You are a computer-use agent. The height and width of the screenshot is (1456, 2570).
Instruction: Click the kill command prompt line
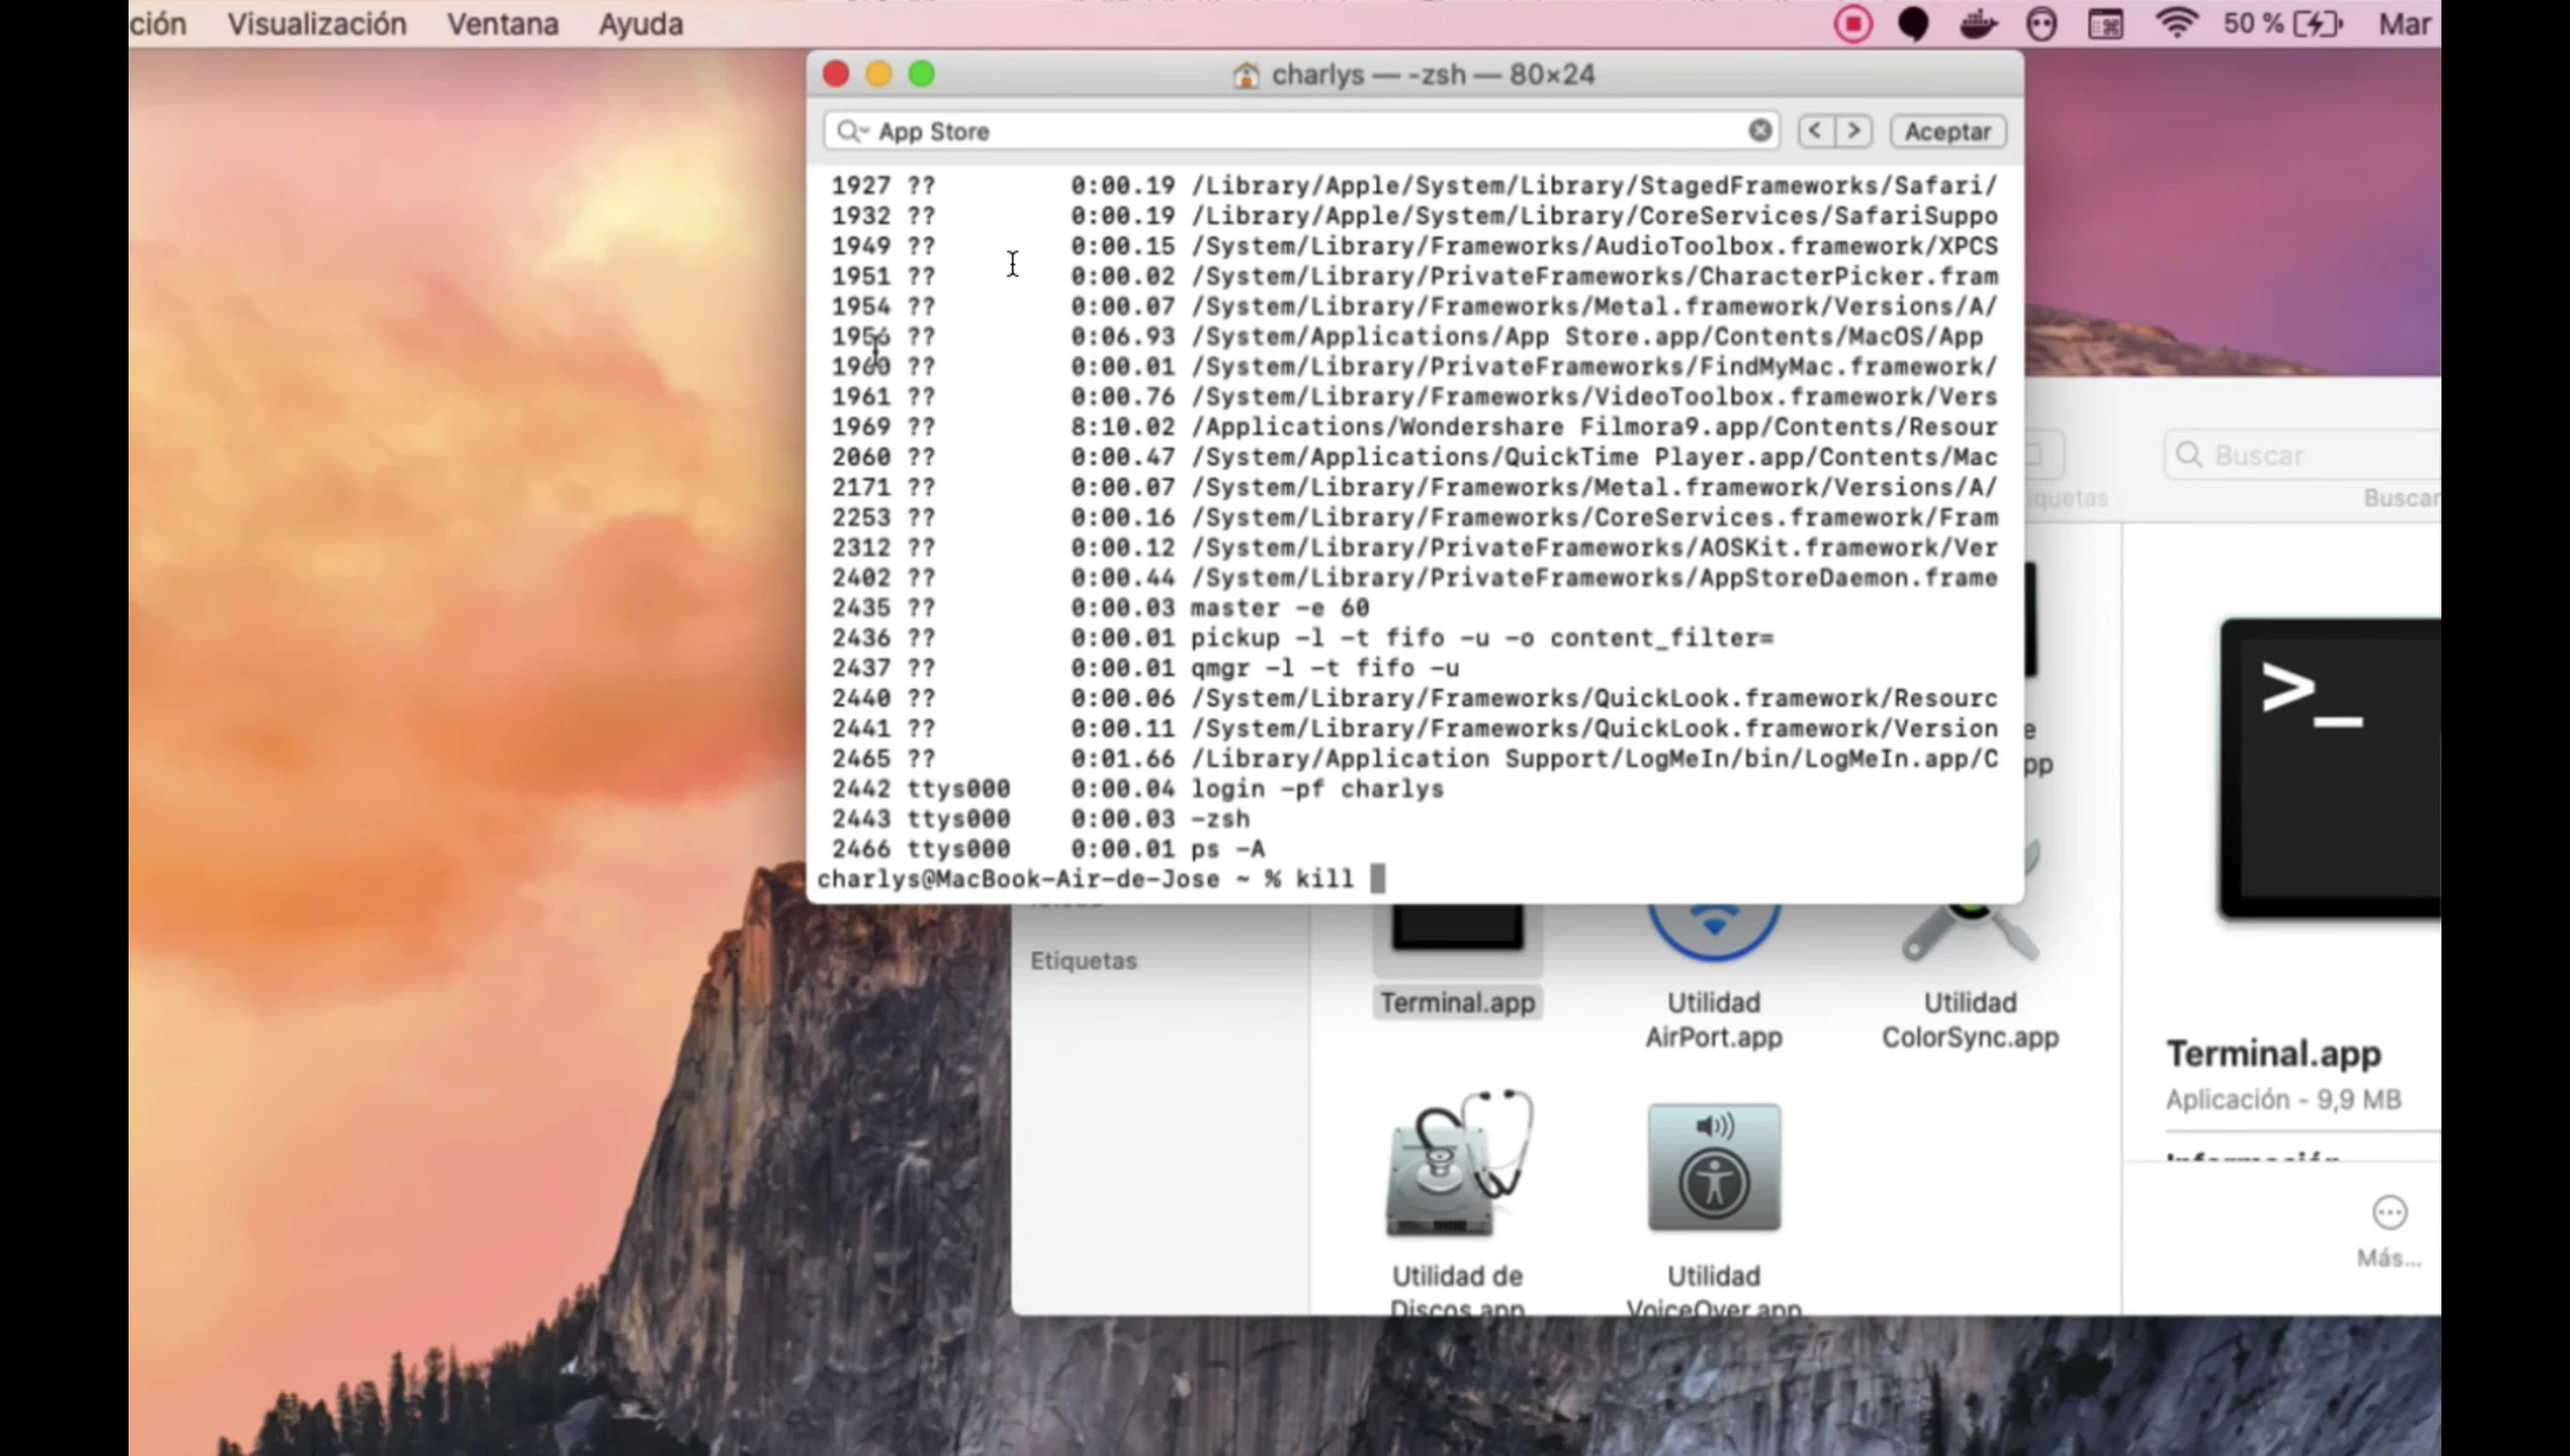click(x=1100, y=879)
